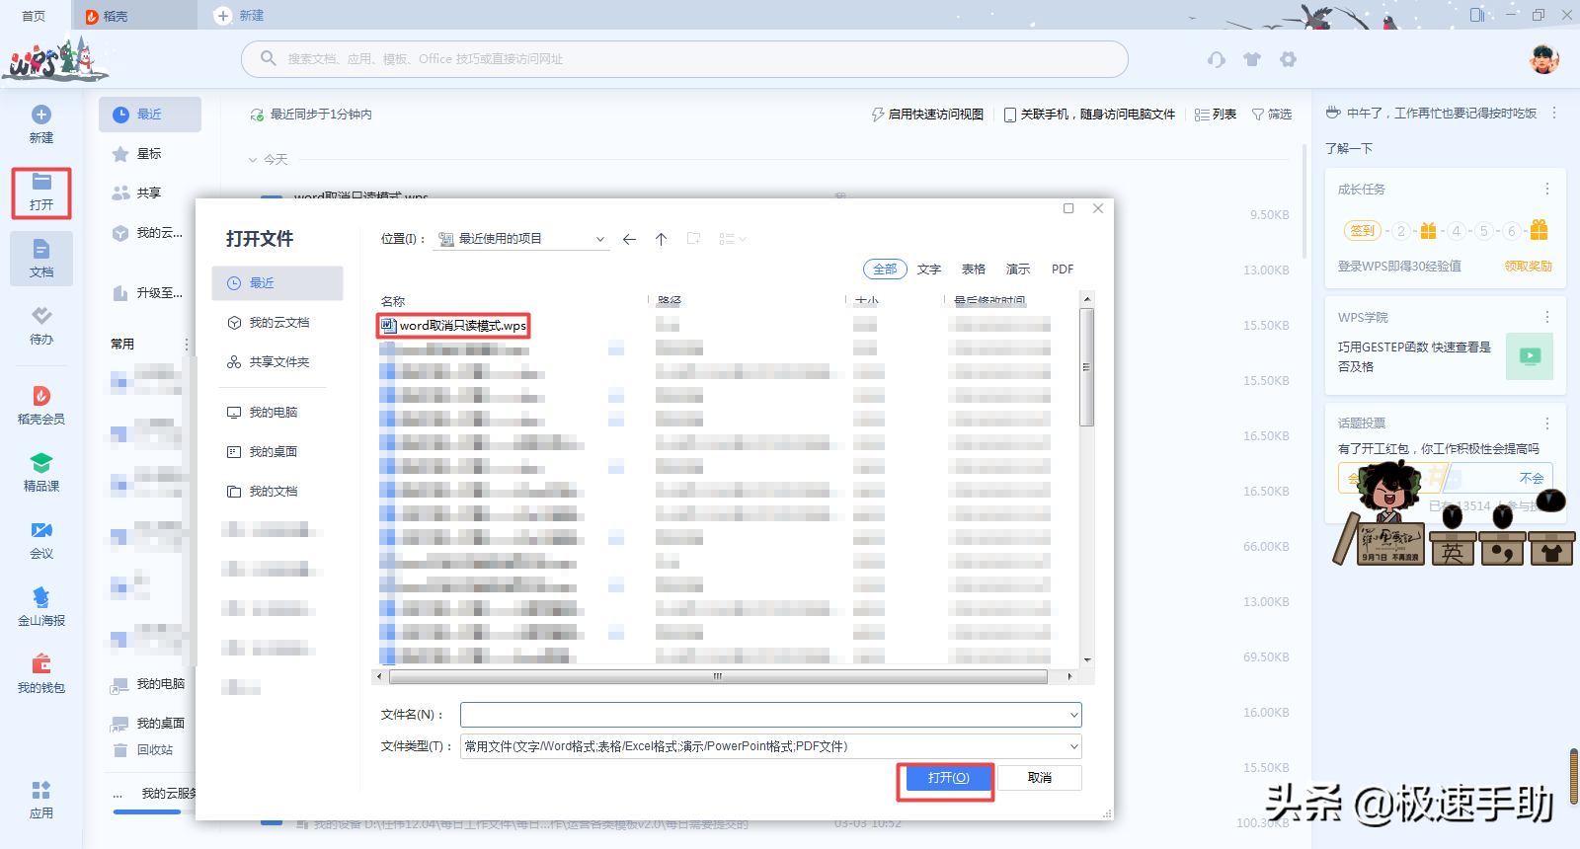Open settings gear icon in top bar

[1288, 59]
